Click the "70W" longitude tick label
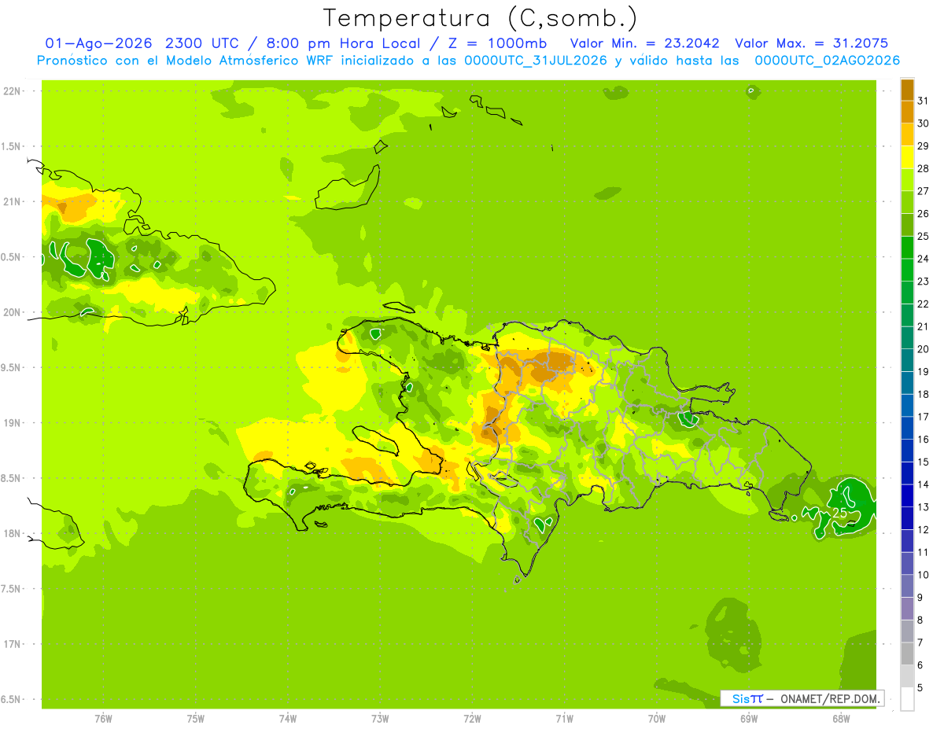The image size is (944, 729). point(657,719)
